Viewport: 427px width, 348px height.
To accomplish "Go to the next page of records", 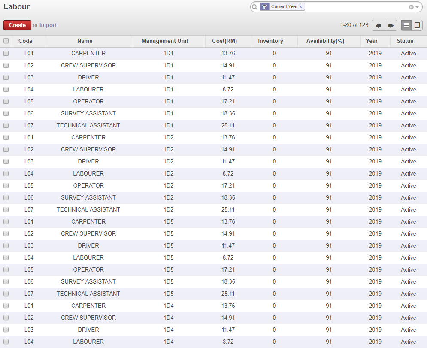I will tap(391, 25).
